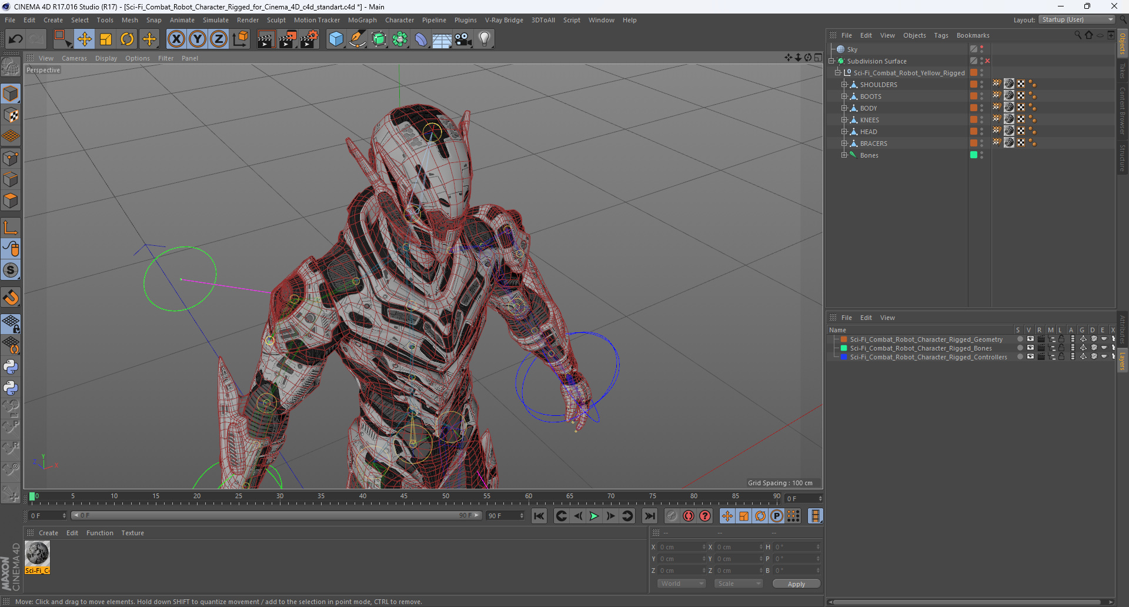Viewport: 1129px width, 607px height.
Task: Toggle Y axis lock icon
Action: [x=198, y=39]
